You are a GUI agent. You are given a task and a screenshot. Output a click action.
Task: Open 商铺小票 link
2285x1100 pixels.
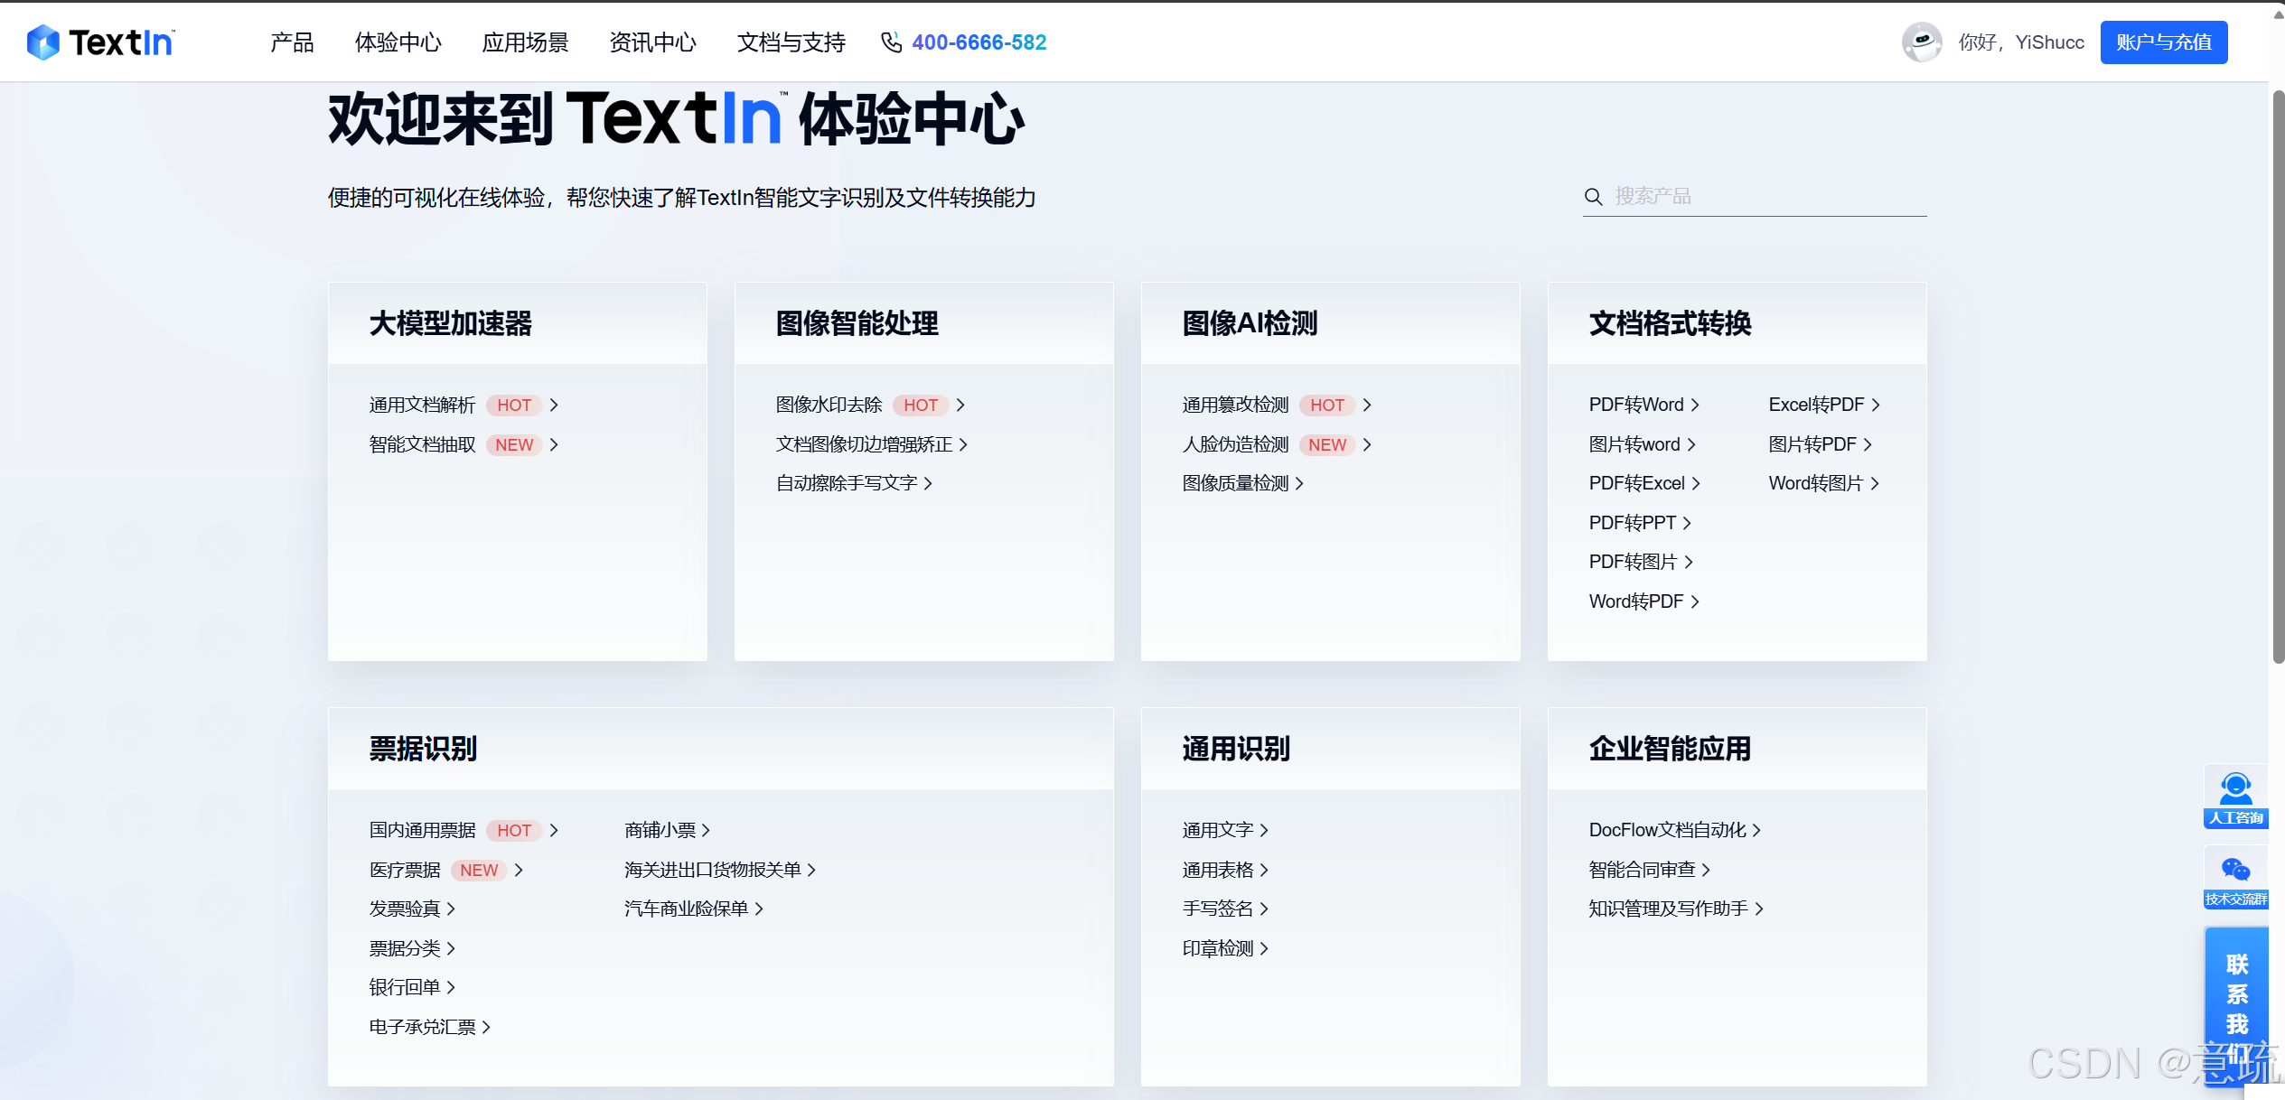(x=660, y=831)
